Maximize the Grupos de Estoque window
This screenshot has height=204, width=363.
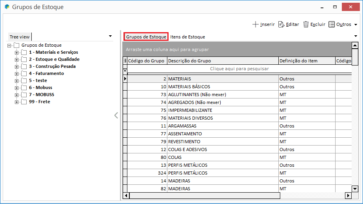[x=335, y=7]
